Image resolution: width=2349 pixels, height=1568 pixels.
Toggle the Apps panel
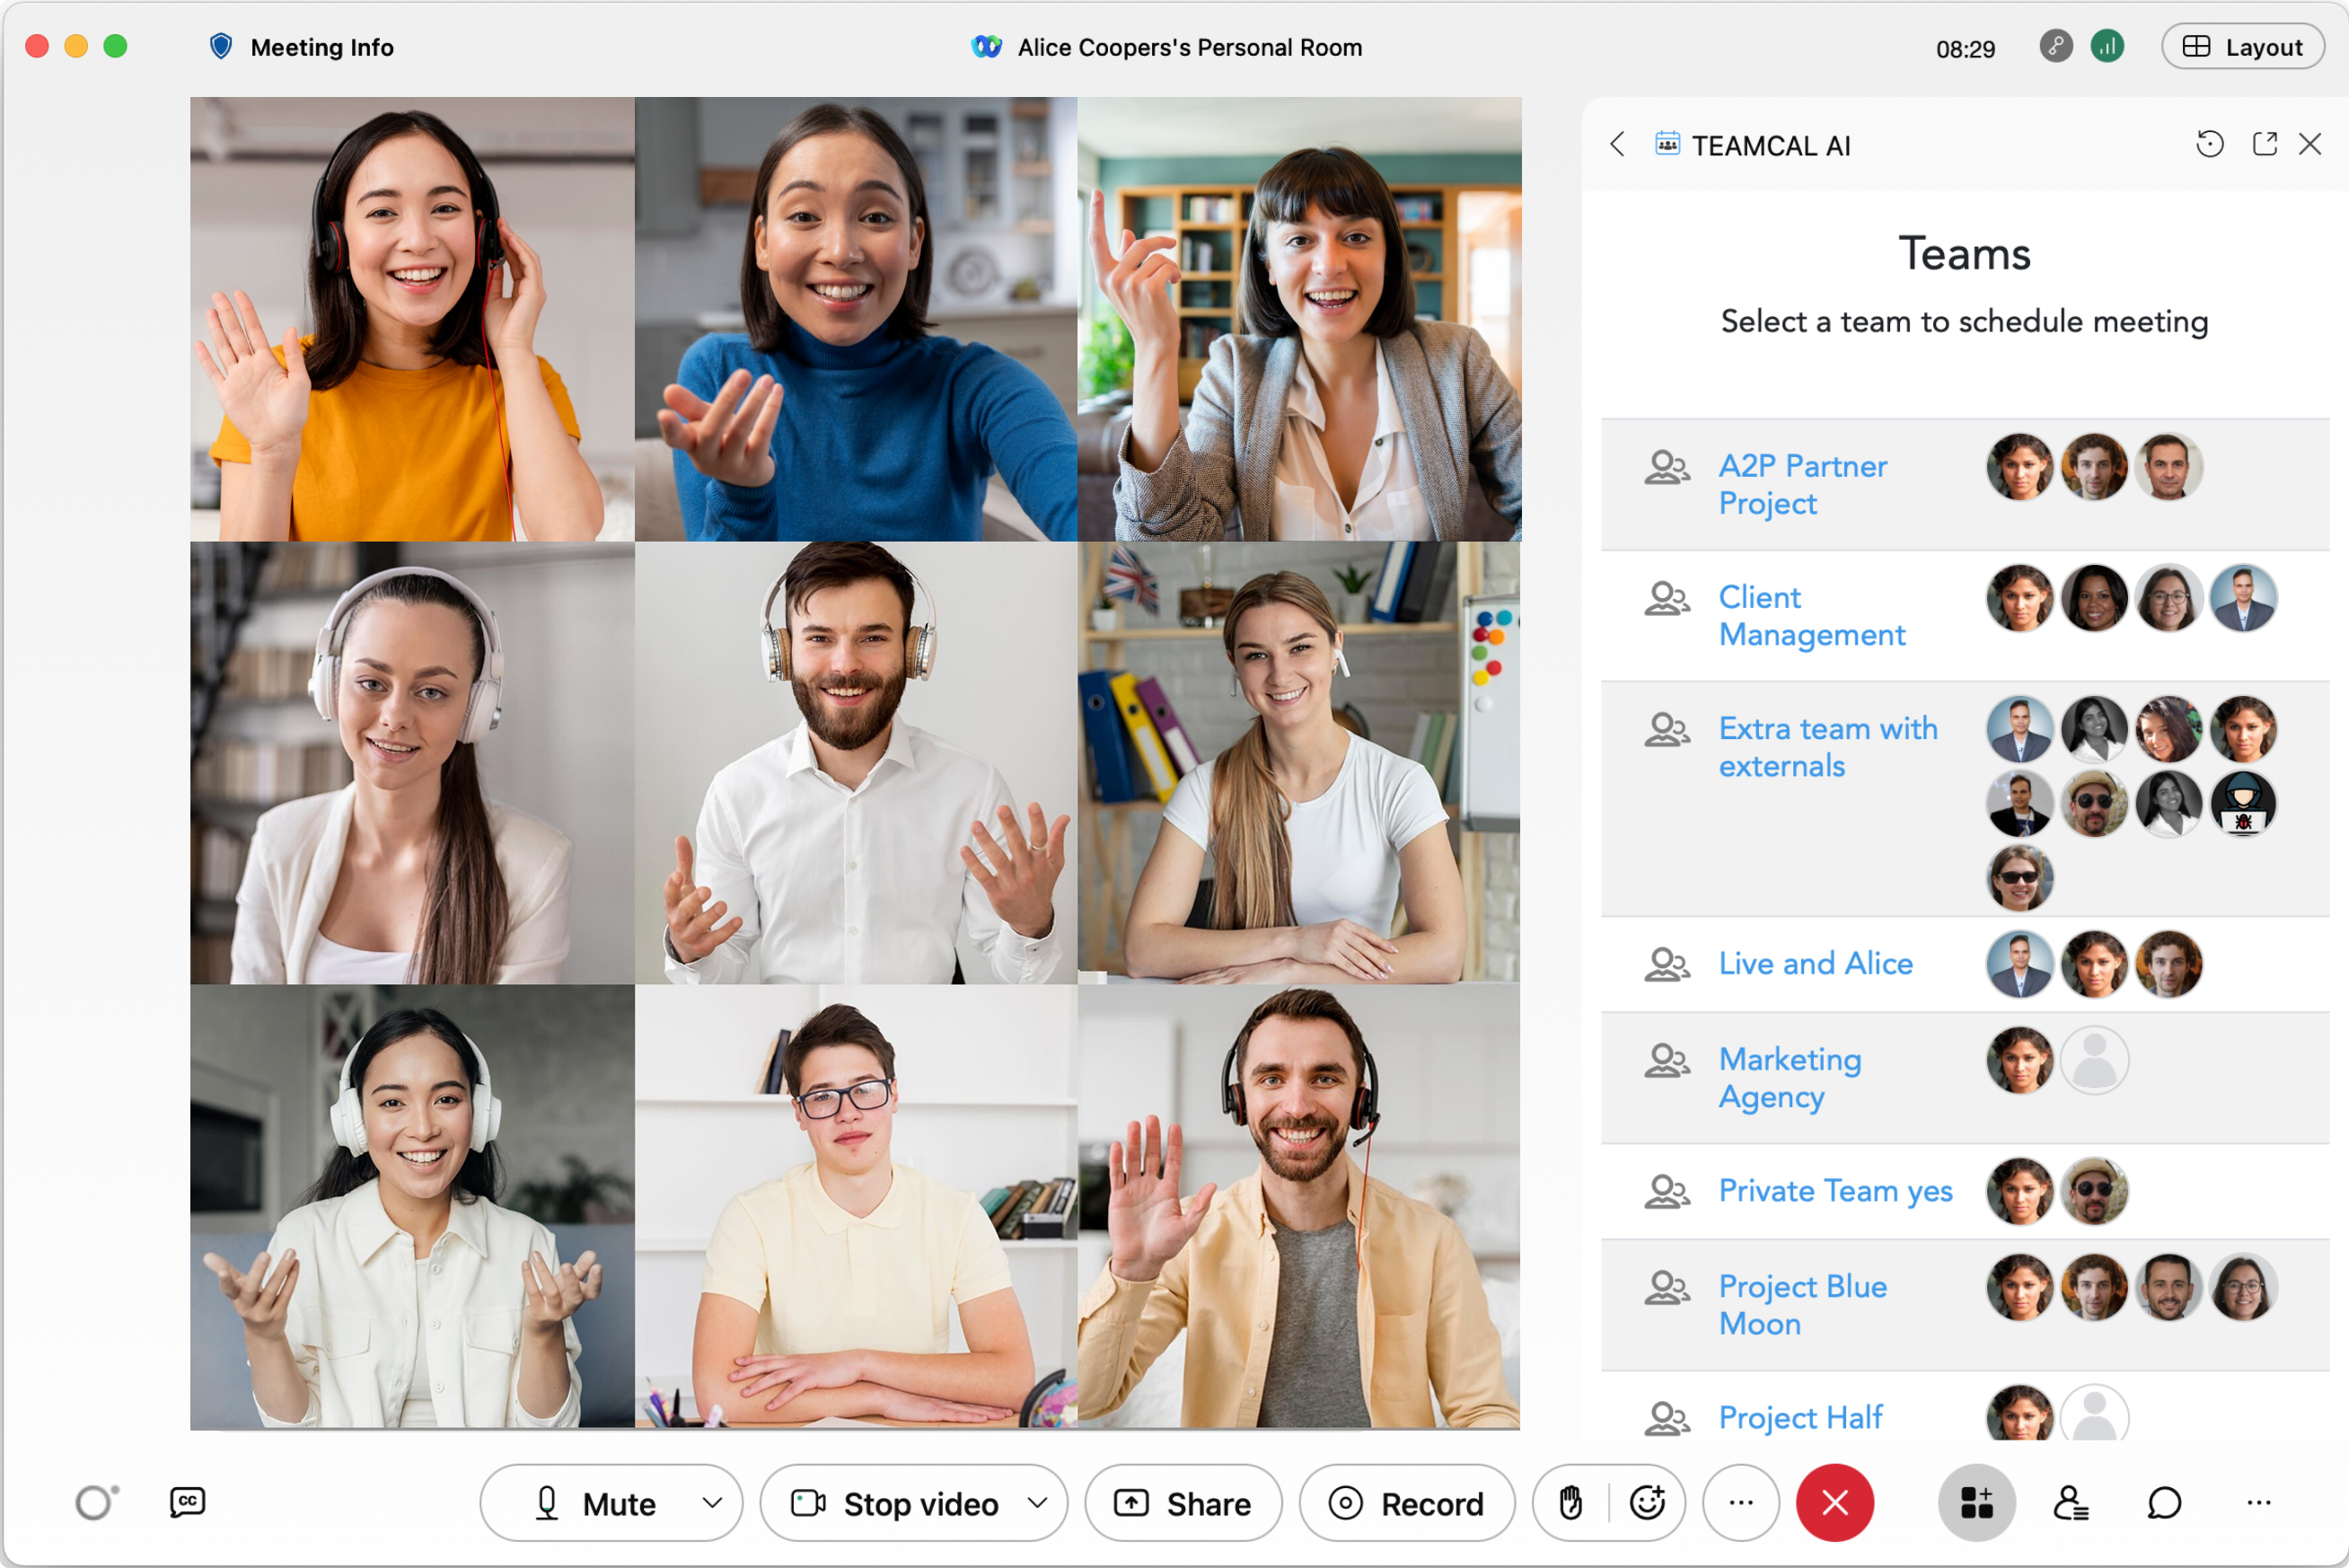[x=1975, y=1503]
